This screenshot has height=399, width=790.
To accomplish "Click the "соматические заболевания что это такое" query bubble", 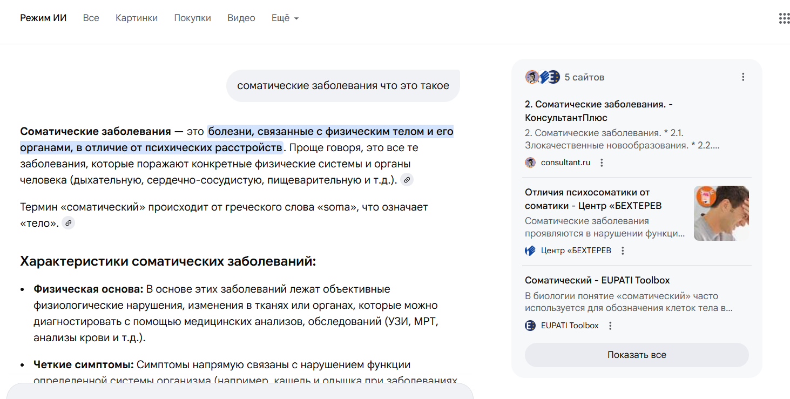I will [343, 85].
